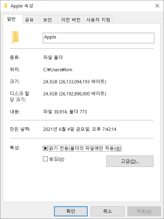This screenshot has width=164, height=219.
Task: Toggle the 읽기 전용 checkbox
Action: 45,148
